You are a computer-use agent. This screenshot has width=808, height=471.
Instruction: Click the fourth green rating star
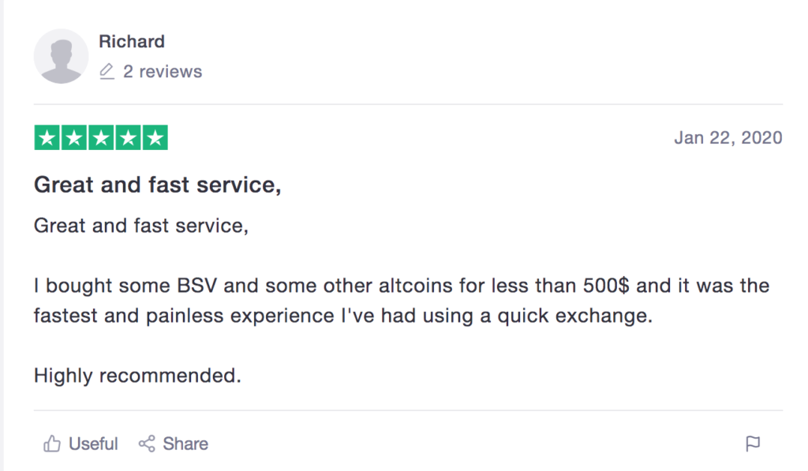[128, 137]
